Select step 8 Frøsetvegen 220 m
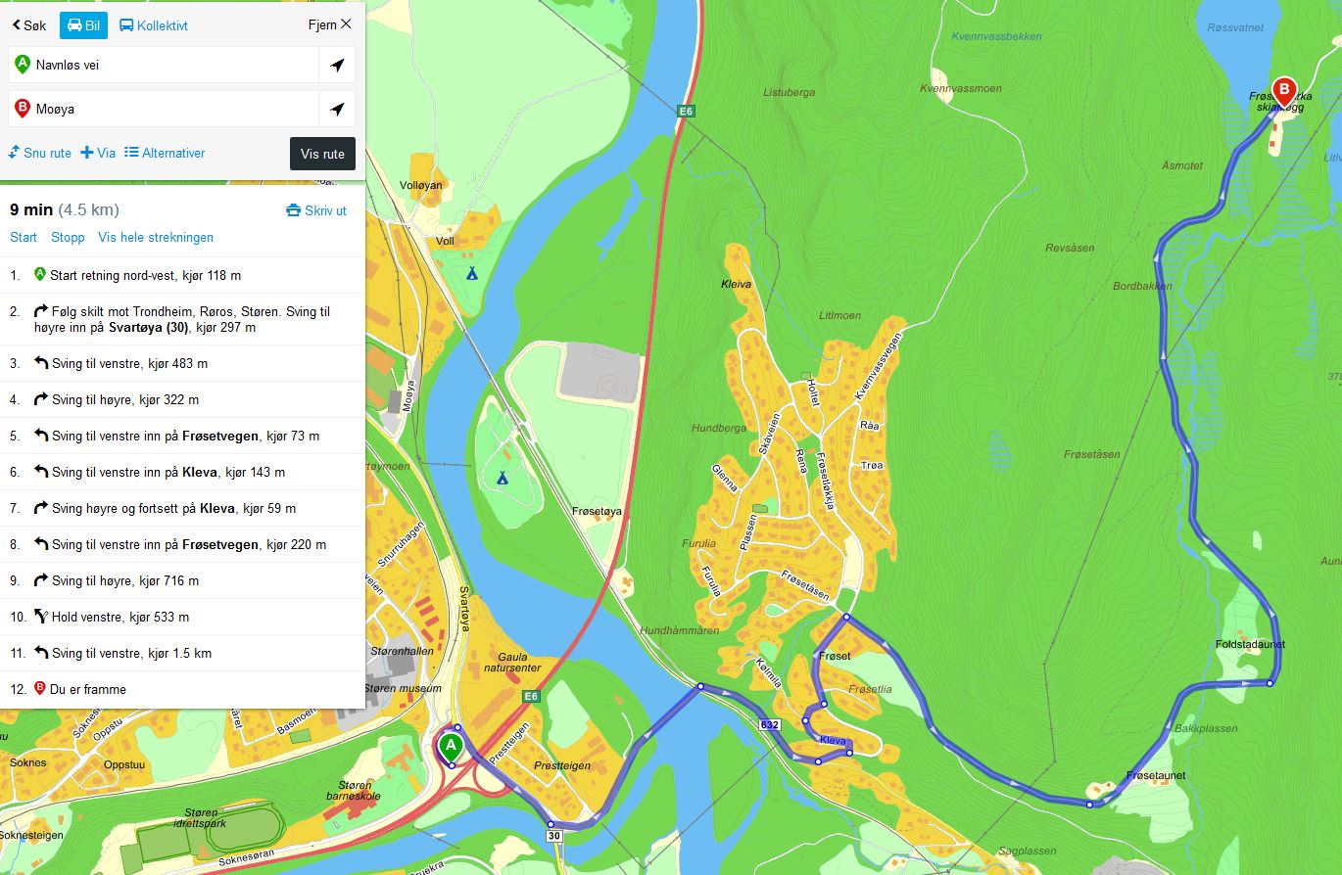Viewport: 1342px width, 875px height. 182,544
